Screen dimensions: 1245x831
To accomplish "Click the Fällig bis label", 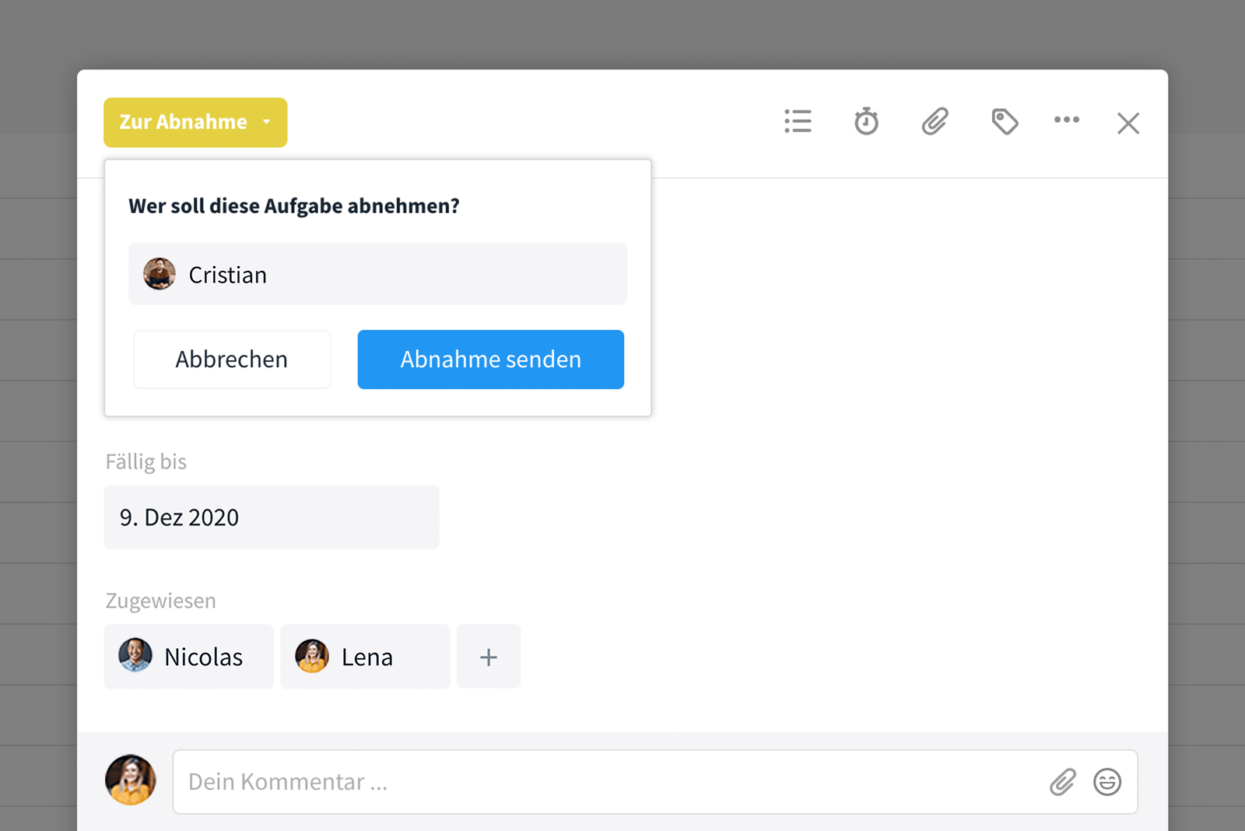I will (x=146, y=462).
